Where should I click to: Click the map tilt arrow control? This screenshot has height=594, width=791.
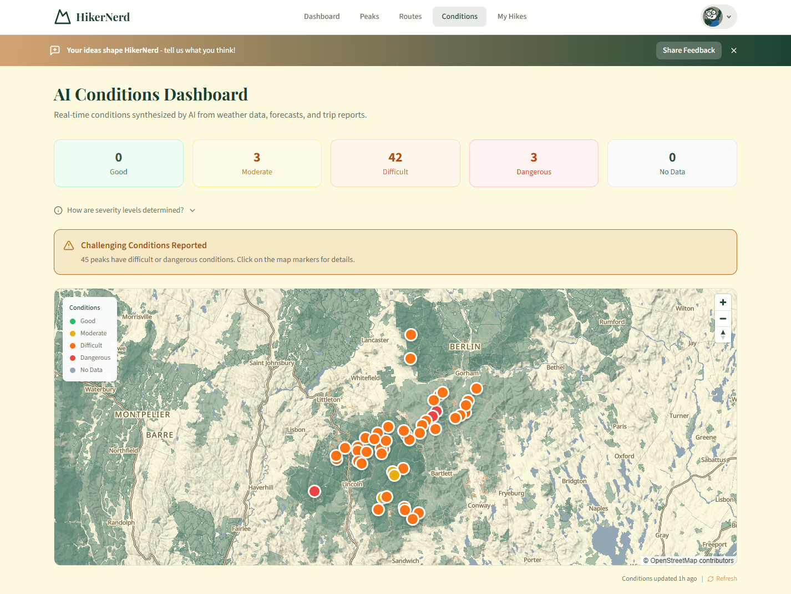point(723,335)
